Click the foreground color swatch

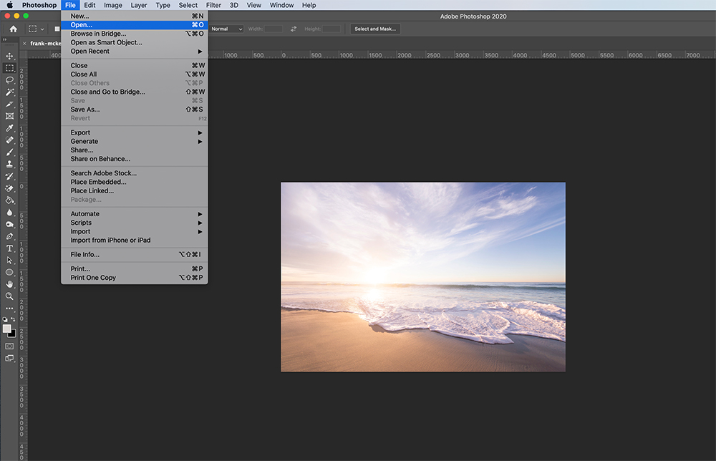tap(8, 328)
